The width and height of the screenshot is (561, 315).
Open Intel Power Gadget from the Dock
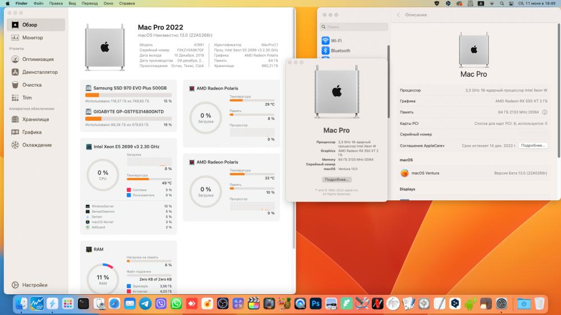click(37, 304)
